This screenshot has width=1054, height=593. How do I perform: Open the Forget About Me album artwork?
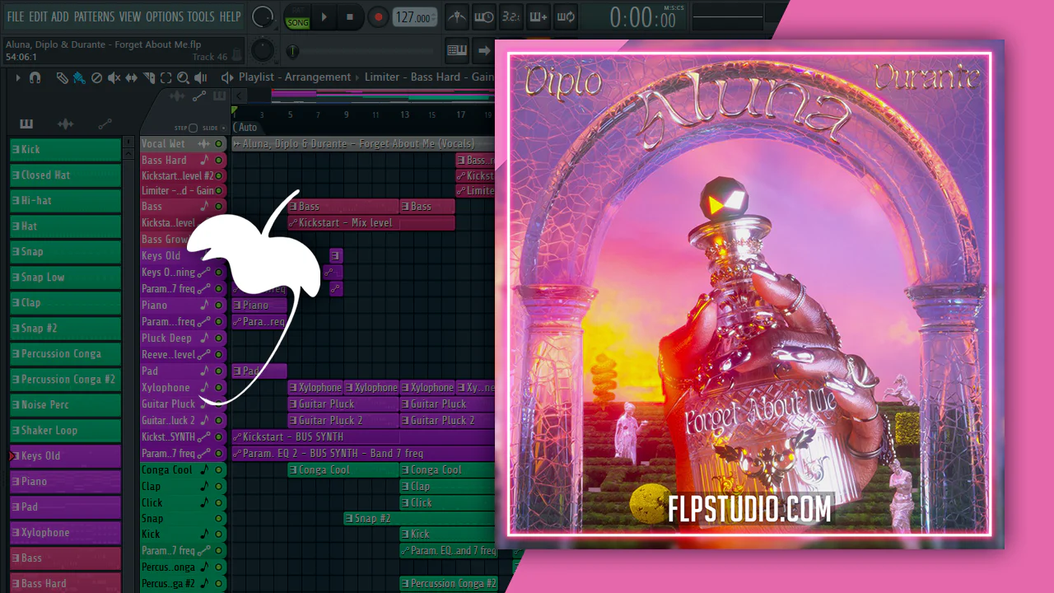coord(749,294)
